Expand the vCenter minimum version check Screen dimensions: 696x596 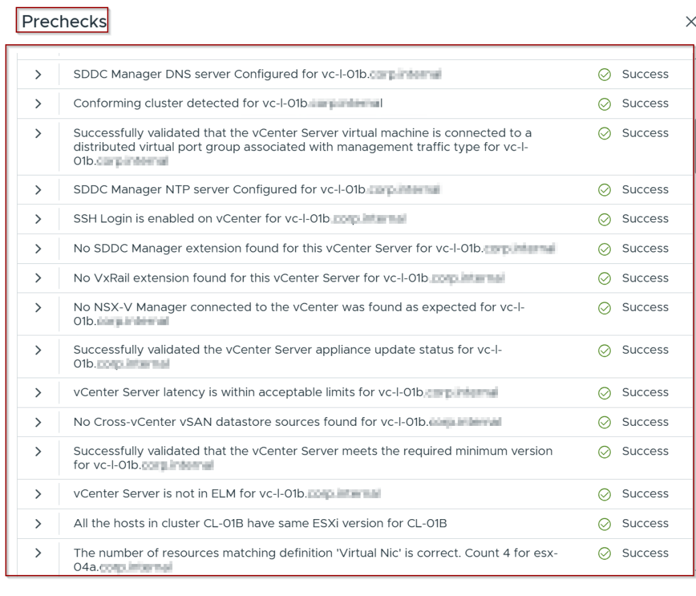pos(38,452)
